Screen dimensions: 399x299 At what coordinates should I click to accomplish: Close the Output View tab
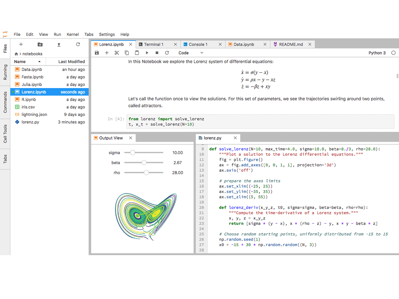point(131,138)
